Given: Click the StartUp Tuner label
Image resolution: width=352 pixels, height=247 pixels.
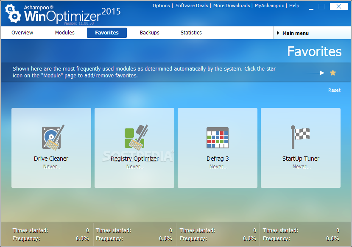Looking at the screenshot, I should 301,159.
